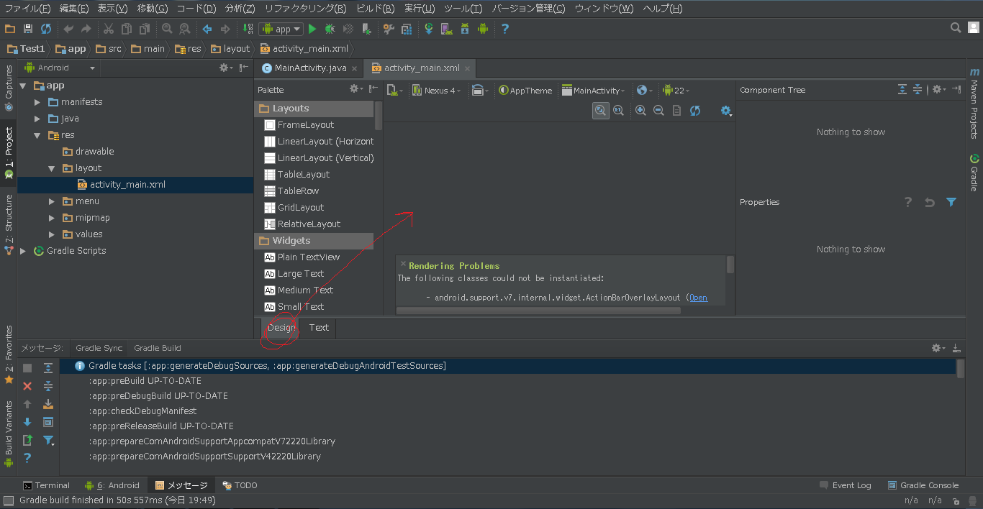Open SDK Manager toolbar icon

465,29
